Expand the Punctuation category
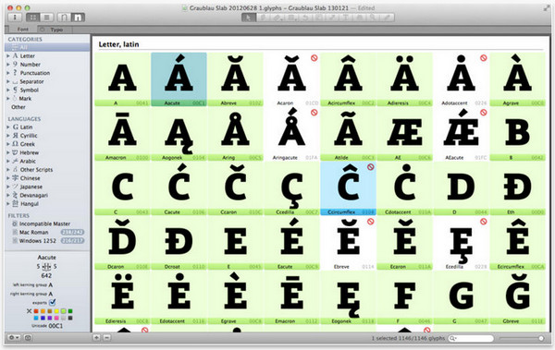 click(x=8, y=73)
